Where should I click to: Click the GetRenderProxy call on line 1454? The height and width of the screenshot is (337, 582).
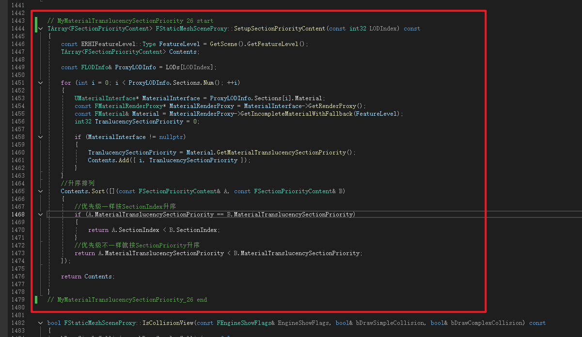tap(335, 106)
